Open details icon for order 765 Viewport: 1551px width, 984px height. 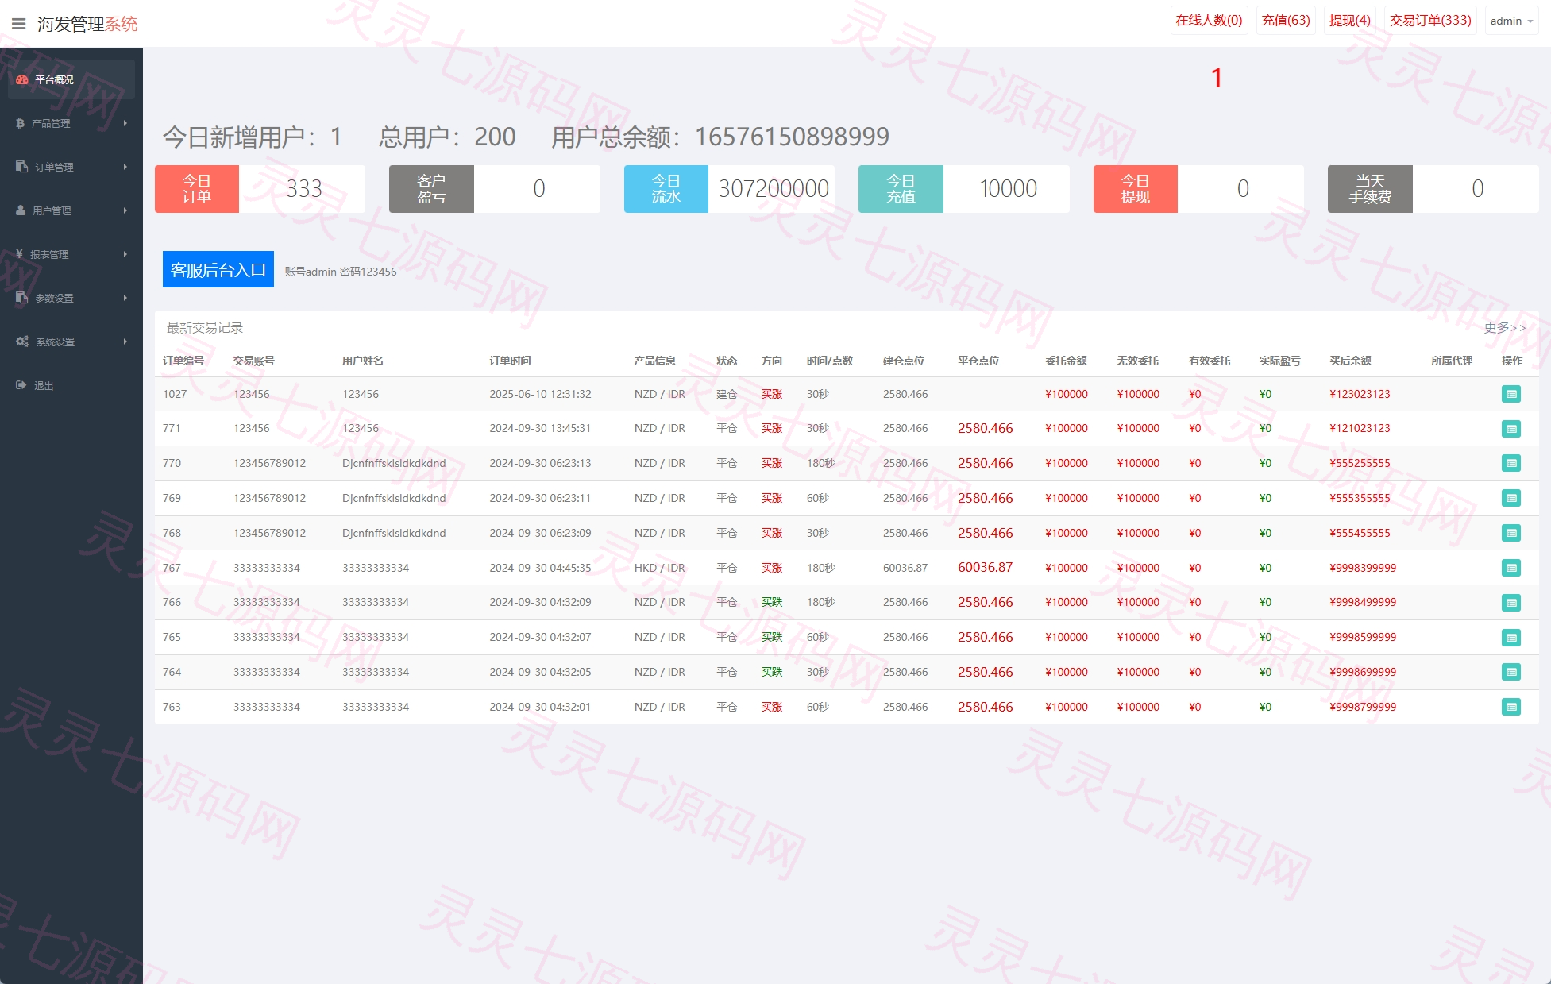[x=1510, y=638]
